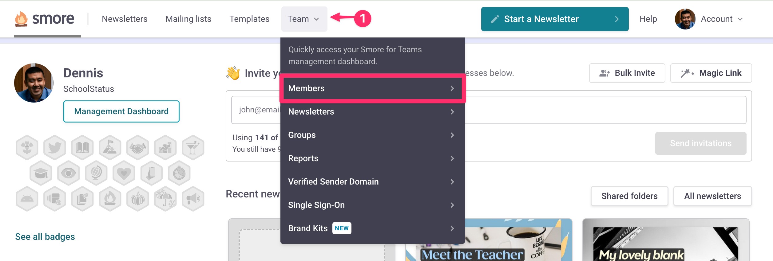Open the Team dropdown menu
The image size is (773, 261).
click(304, 19)
